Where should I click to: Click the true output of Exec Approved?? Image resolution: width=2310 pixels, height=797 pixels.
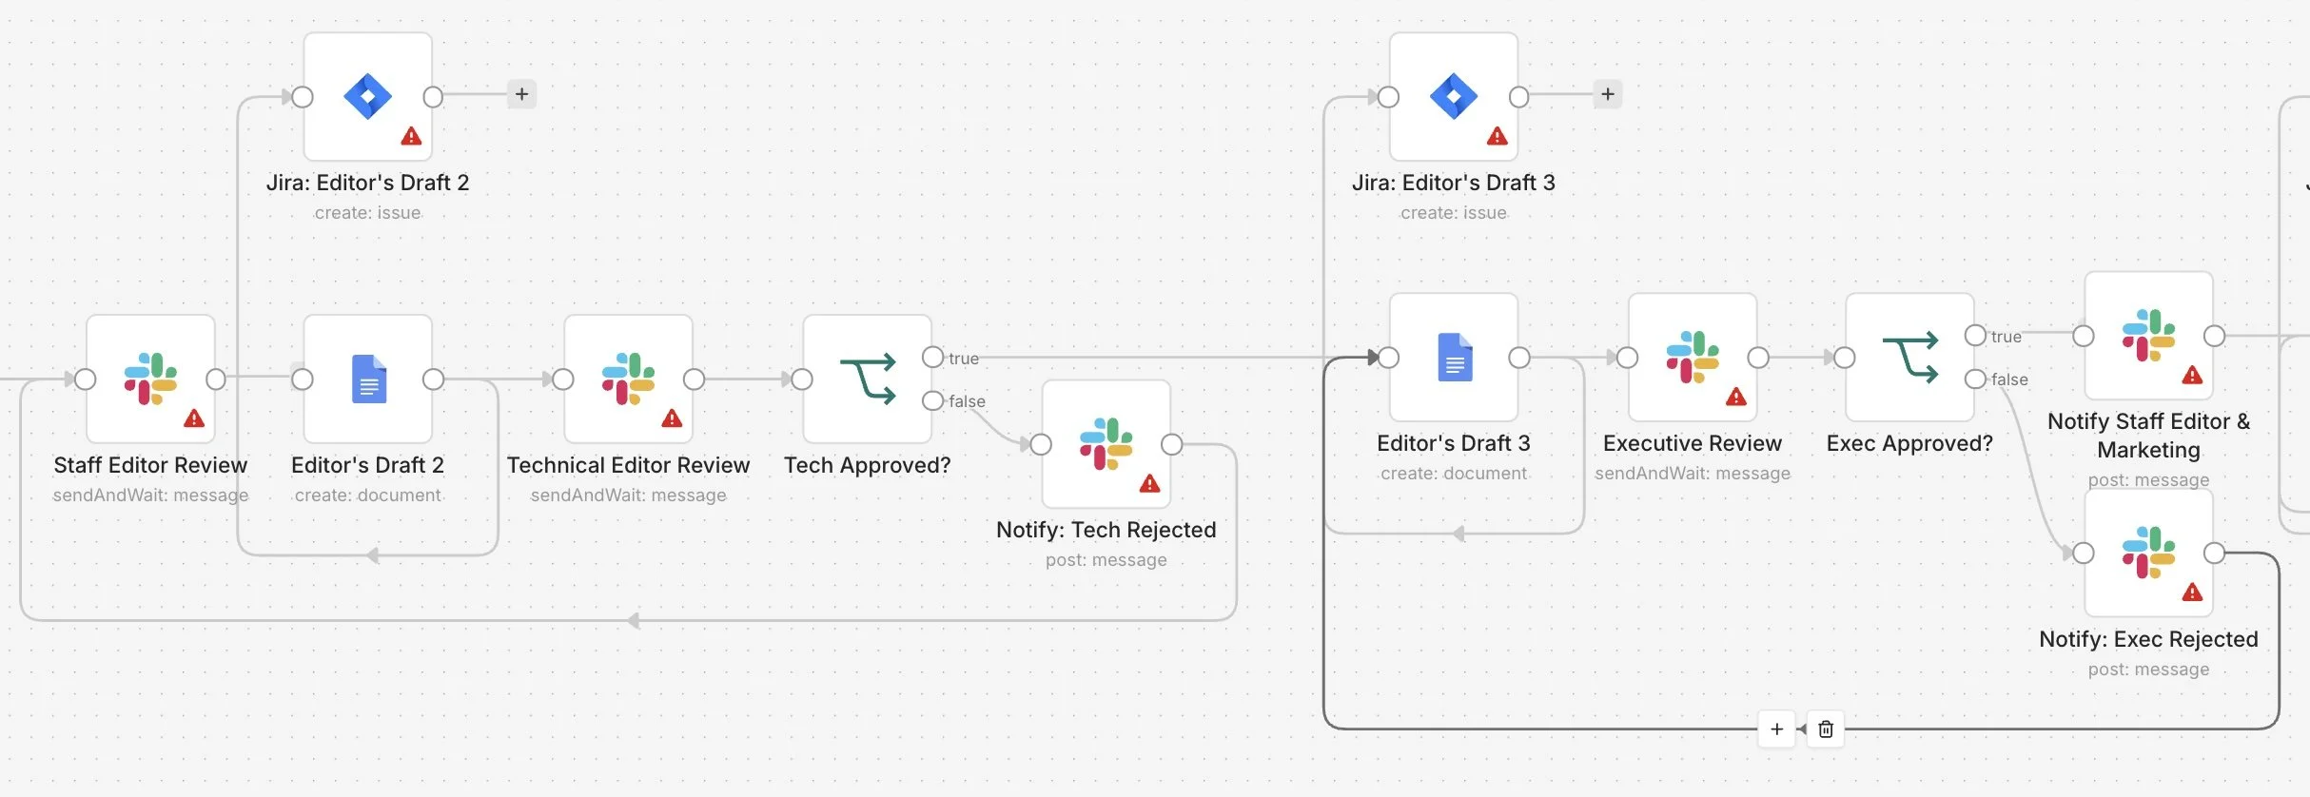click(1975, 335)
